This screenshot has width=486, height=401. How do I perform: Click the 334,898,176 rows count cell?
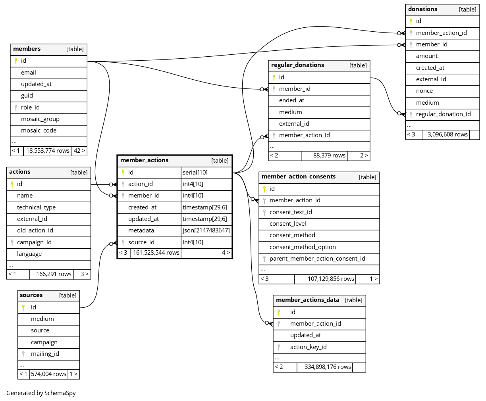pyautogui.click(x=327, y=367)
